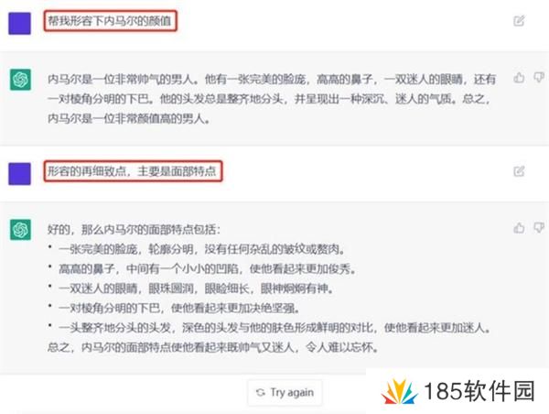Thumbs up the first ChatGPT response
Image resolution: width=549 pixels, height=414 pixels.
point(519,78)
